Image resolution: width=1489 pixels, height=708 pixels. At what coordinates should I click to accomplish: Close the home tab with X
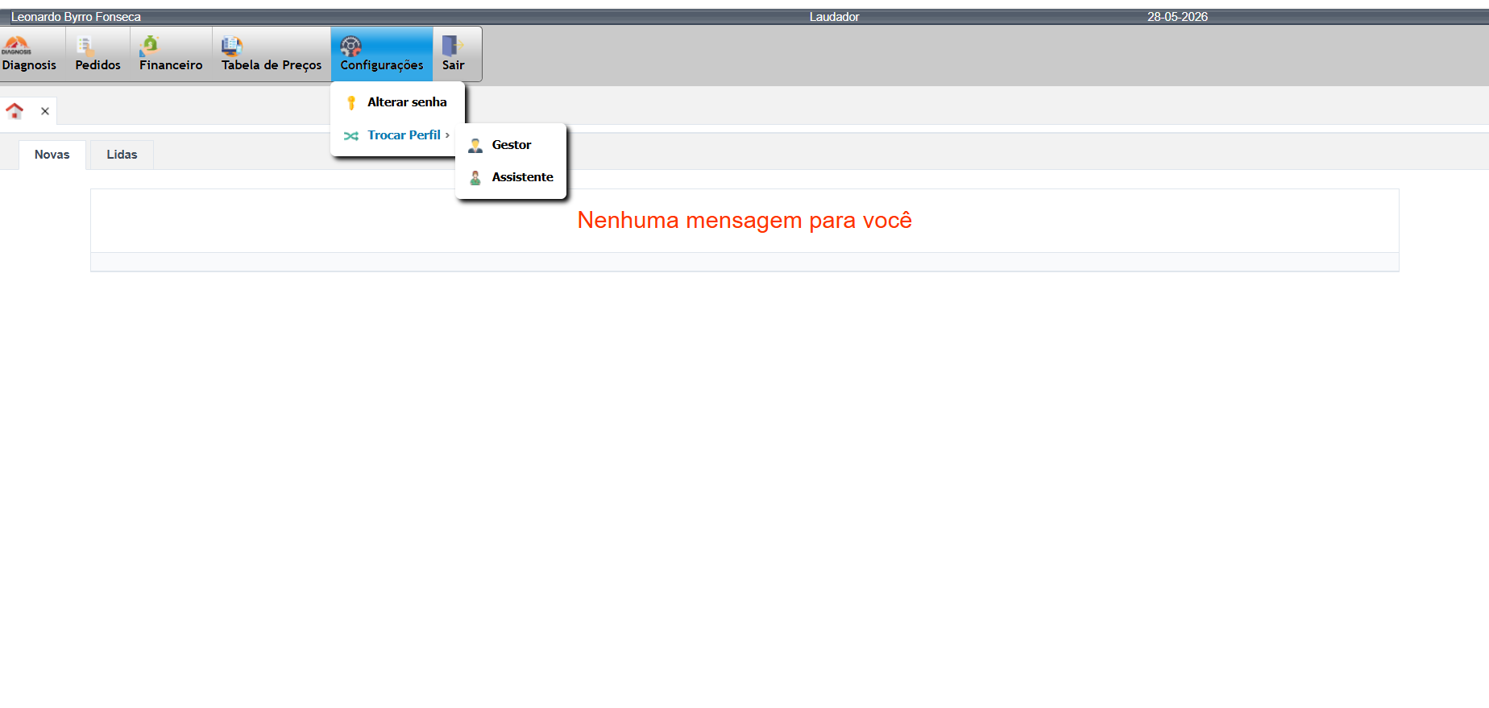45,111
